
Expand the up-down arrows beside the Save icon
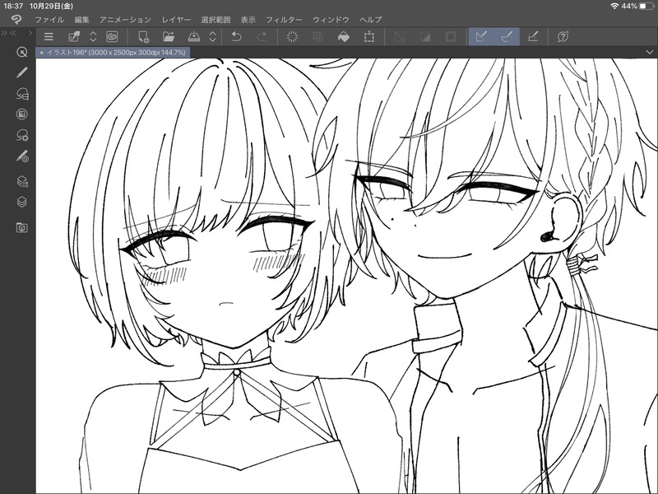213,37
